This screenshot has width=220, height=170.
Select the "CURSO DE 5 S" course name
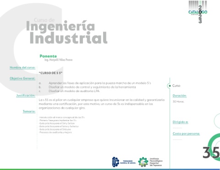50,73
